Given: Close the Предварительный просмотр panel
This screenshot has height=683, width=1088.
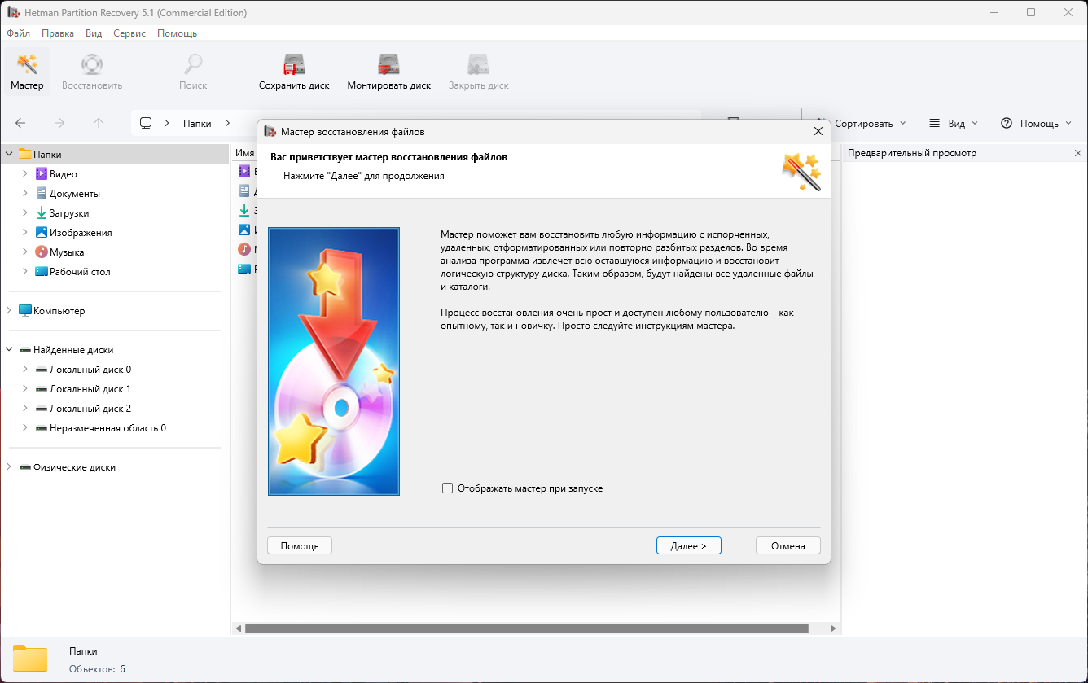Looking at the screenshot, I should [x=1078, y=153].
